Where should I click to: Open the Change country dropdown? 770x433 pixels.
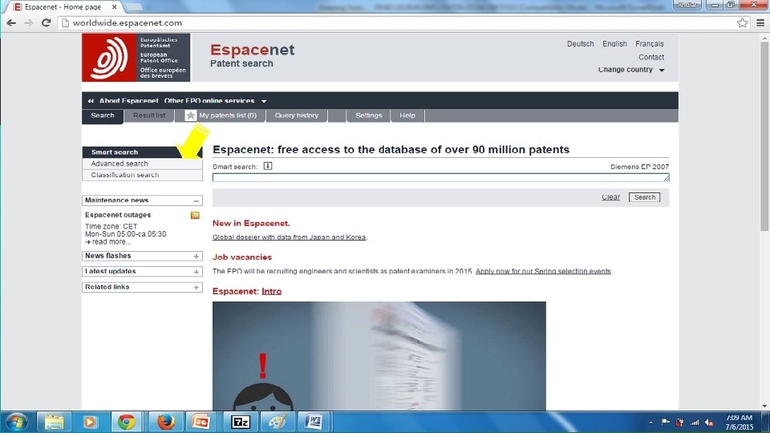631,70
